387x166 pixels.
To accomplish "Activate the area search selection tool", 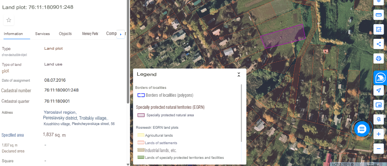I will 378,29.
